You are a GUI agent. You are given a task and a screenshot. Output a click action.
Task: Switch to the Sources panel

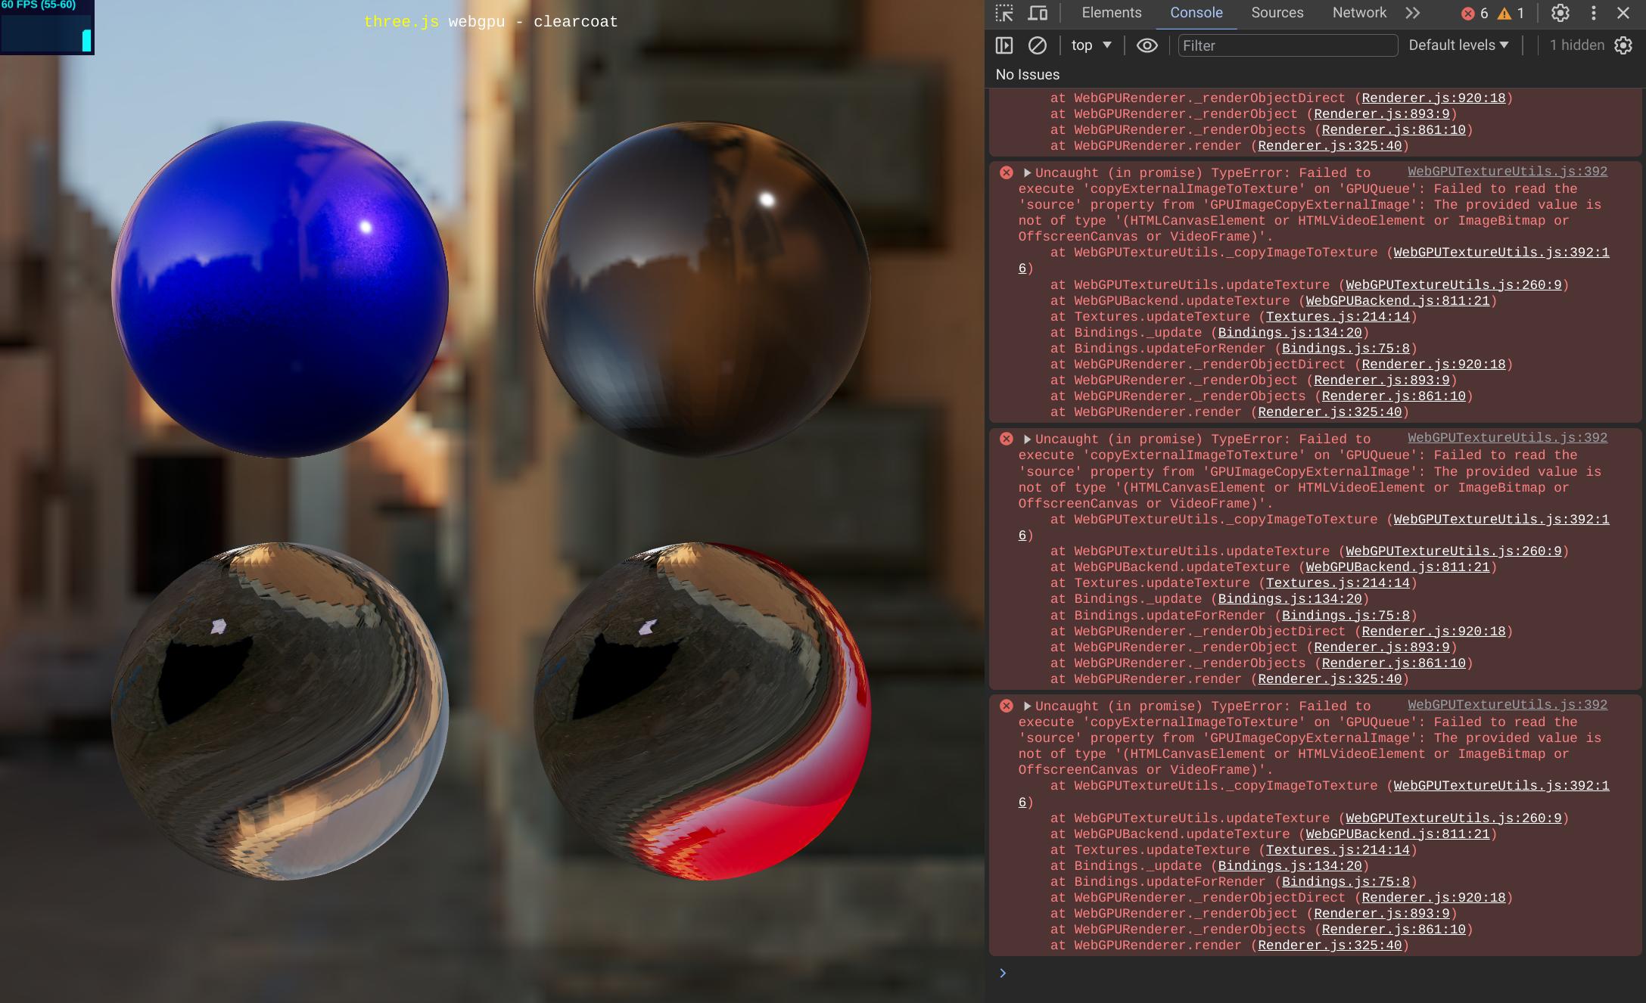(x=1277, y=13)
